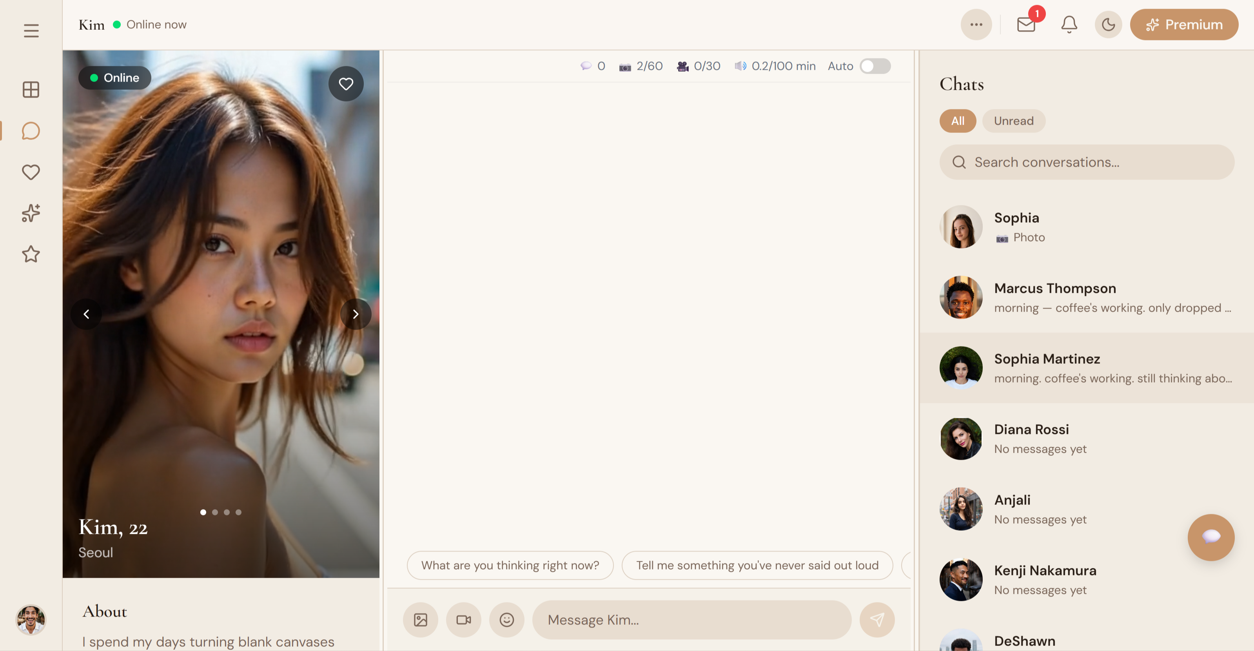This screenshot has height=651, width=1254.
Task: Select the All chats filter
Action: 958,121
